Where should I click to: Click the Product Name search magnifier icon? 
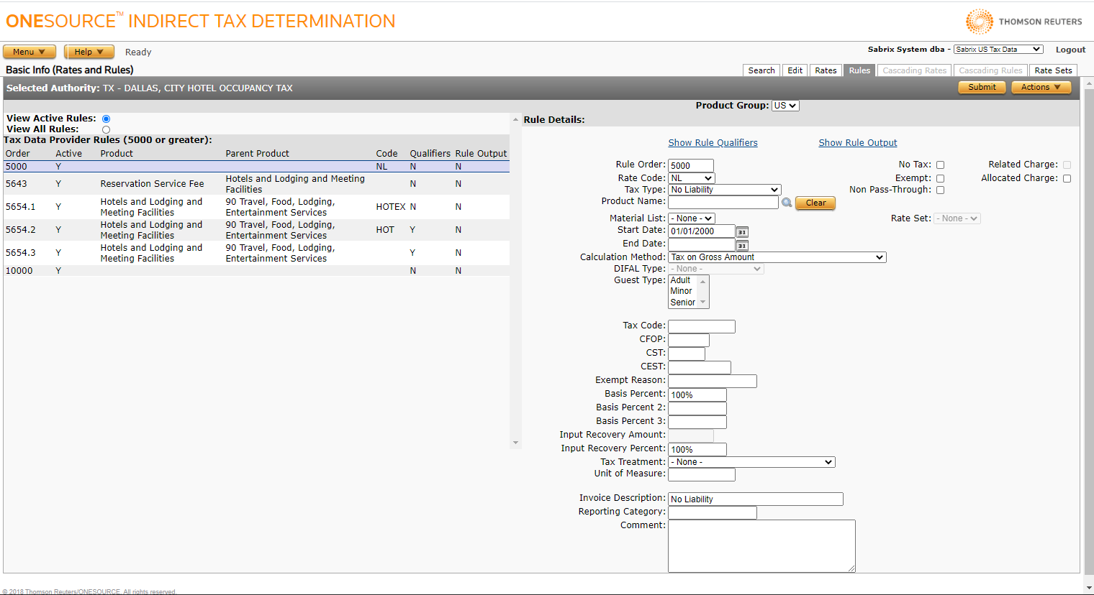pos(787,203)
